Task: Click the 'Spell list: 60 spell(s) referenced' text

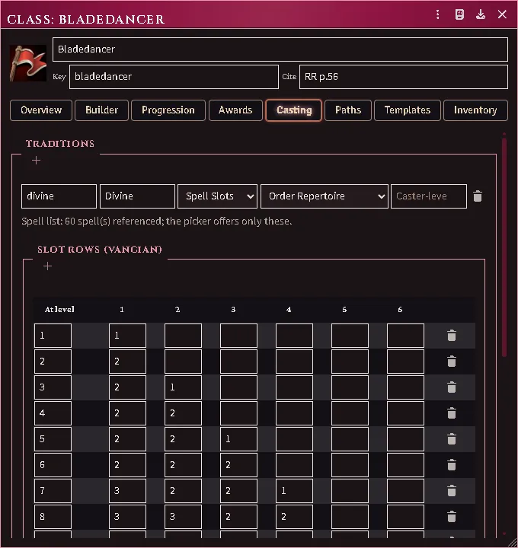Action: (157, 221)
